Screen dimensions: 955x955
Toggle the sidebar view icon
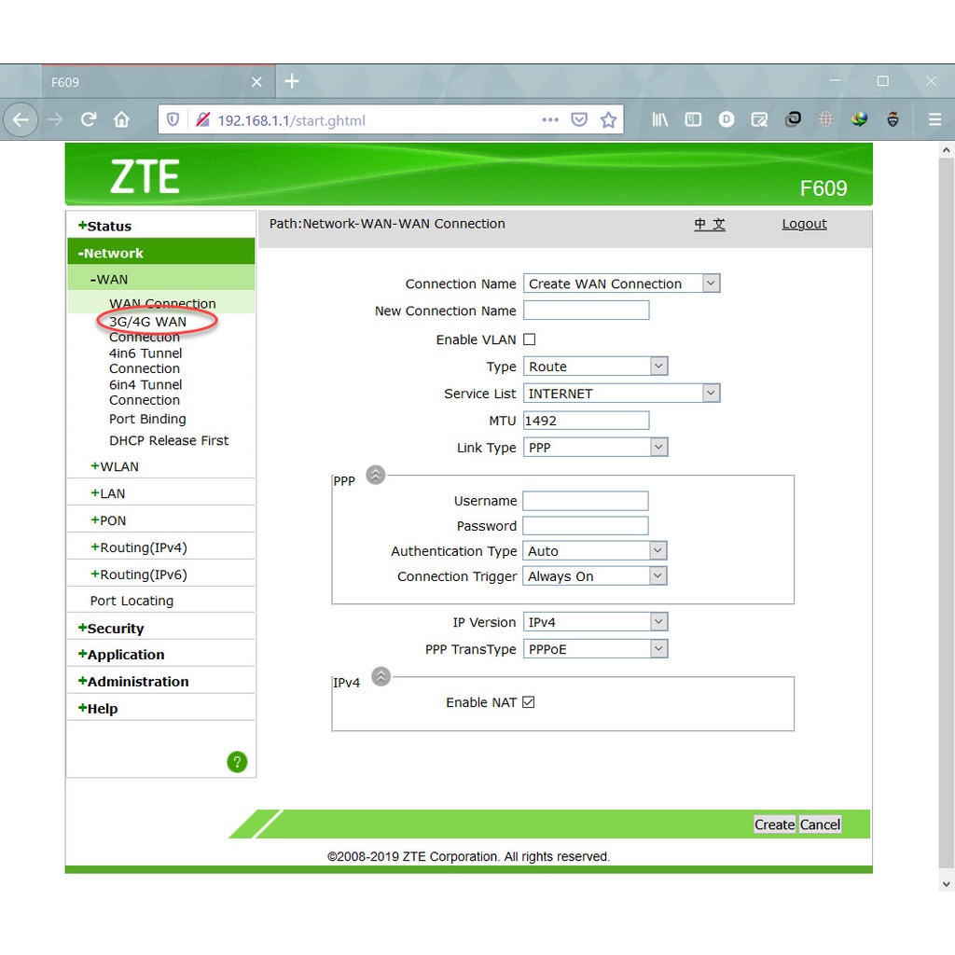(693, 119)
